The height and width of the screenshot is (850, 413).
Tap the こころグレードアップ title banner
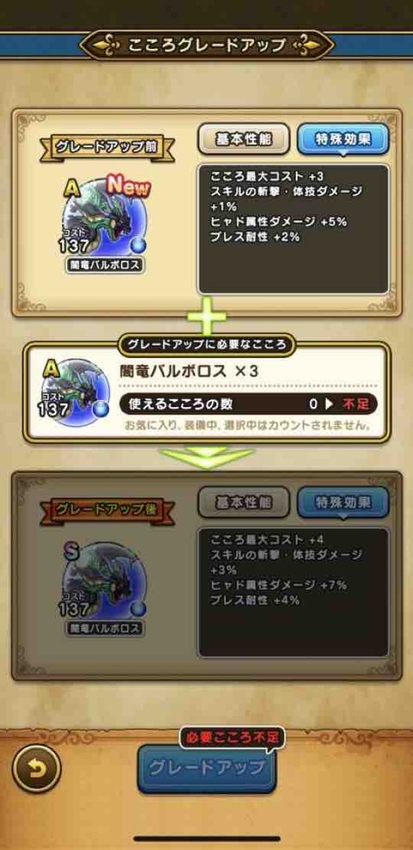206,45
